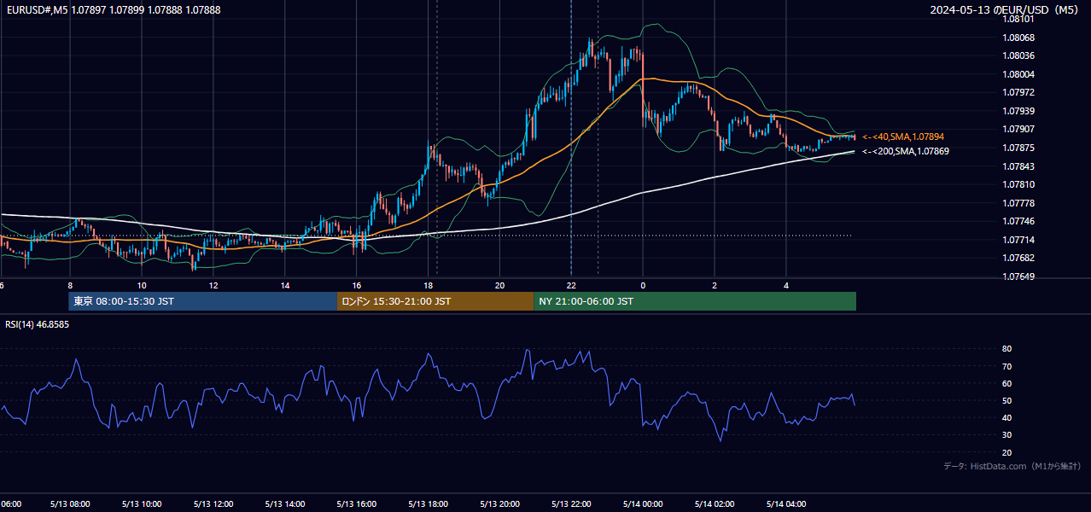1091x512 pixels.
Task: Click price axis value 1.08101
Action: 1019,19
